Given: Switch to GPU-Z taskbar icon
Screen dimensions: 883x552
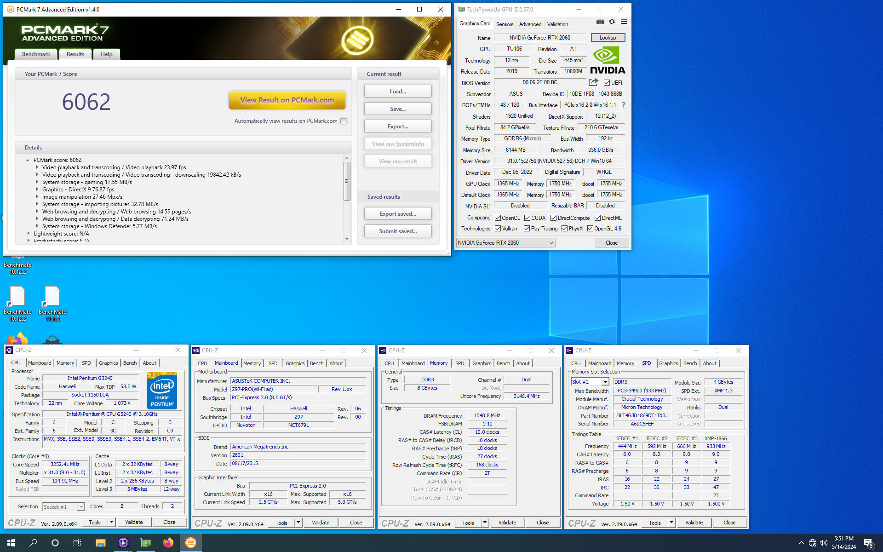Looking at the screenshot, I should click(145, 543).
